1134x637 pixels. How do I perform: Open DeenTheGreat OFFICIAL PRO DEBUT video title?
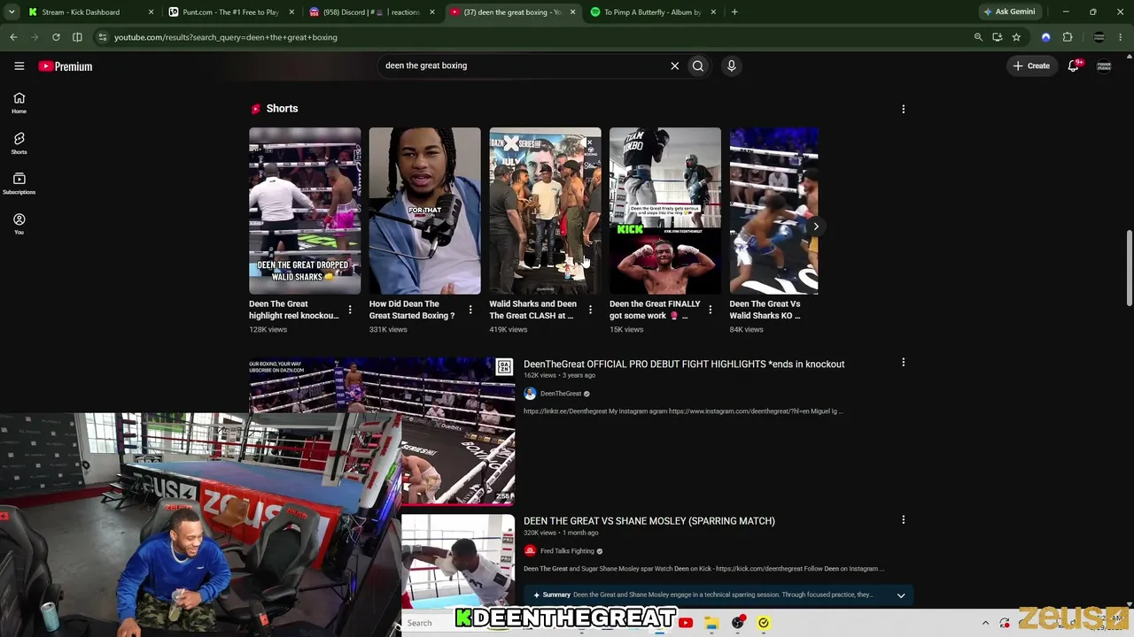coord(684,364)
